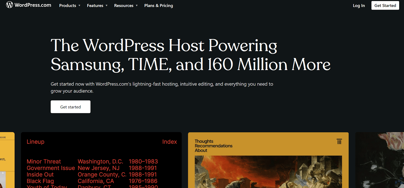Open the Resources dropdown menu

pos(126,6)
